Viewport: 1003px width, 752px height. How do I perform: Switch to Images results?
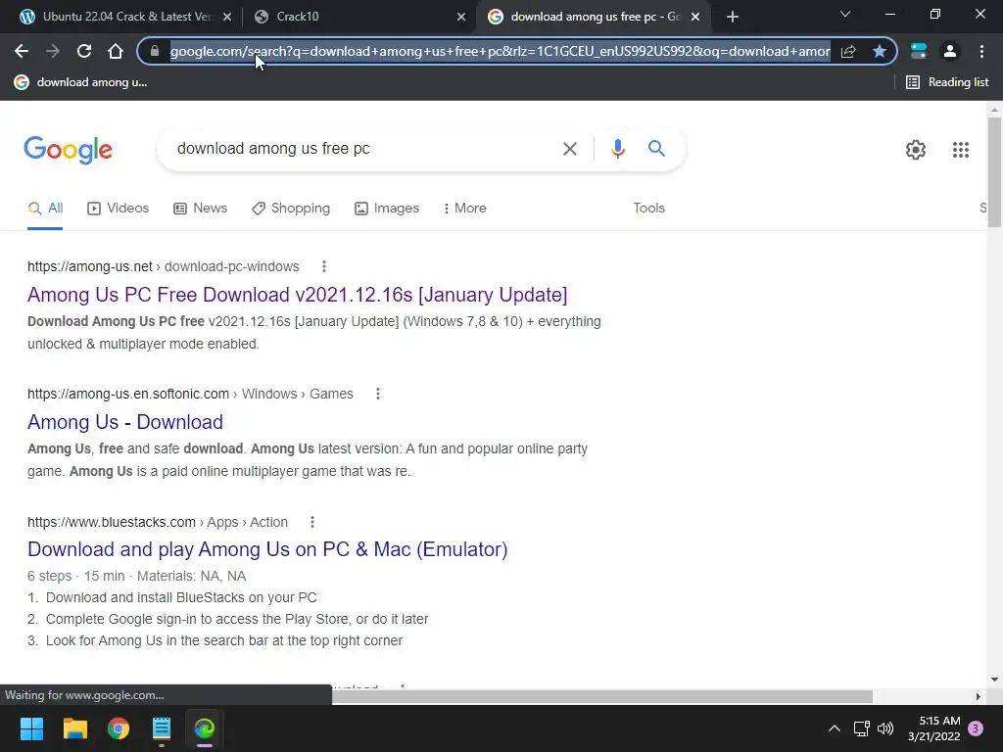pyautogui.click(x=387, y=209)
